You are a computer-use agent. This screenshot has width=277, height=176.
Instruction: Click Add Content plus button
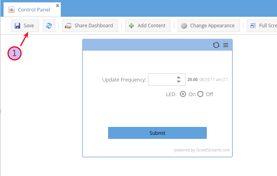(148, 26)
